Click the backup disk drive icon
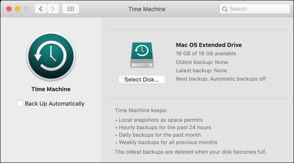Image resolution: width=294 pixels, height=163 pixels. [x=142, y=55]
